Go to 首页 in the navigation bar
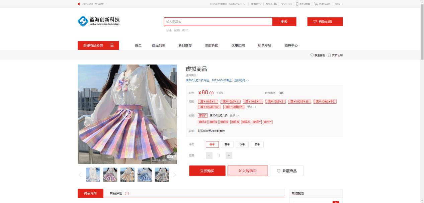Screen dimensions: 424x203 138,45
